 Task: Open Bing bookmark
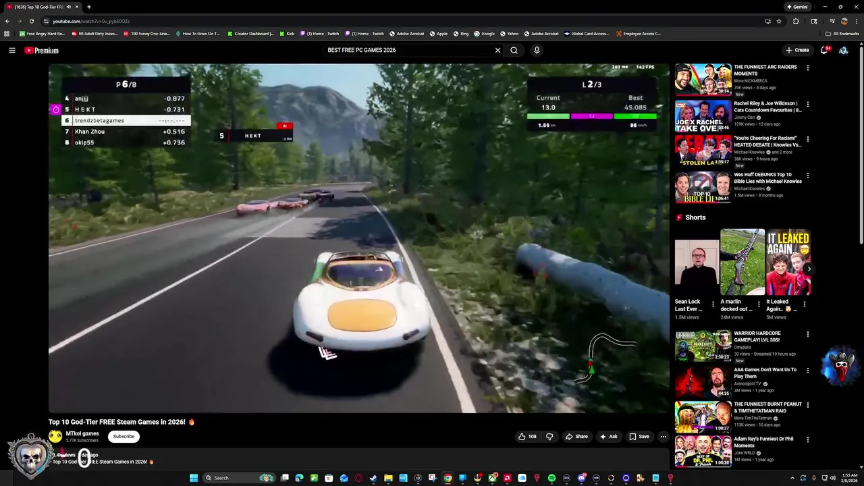461,33
